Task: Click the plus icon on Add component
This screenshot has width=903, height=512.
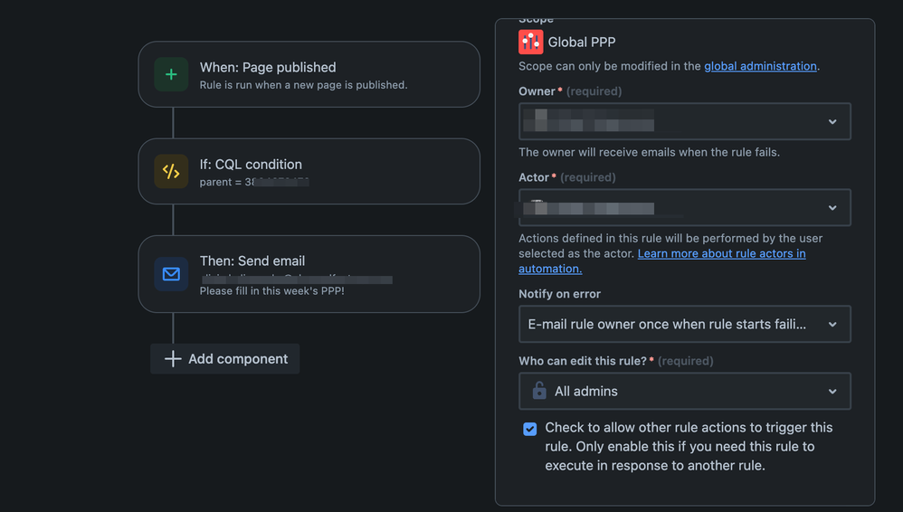Action: pos(173,359)
